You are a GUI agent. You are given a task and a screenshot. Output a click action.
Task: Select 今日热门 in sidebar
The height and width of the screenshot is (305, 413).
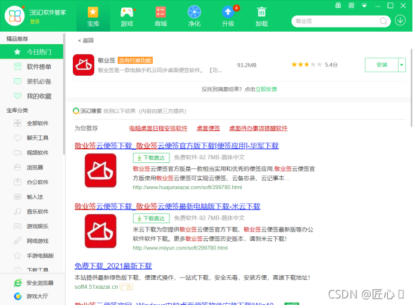32,52
